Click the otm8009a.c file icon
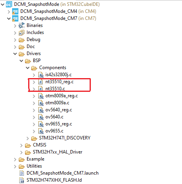 [x=41, y=103]
